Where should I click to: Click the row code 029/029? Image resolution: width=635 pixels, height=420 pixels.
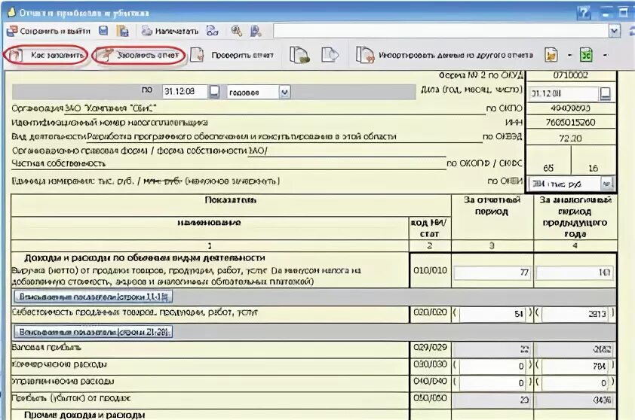(x=430, y=347)
